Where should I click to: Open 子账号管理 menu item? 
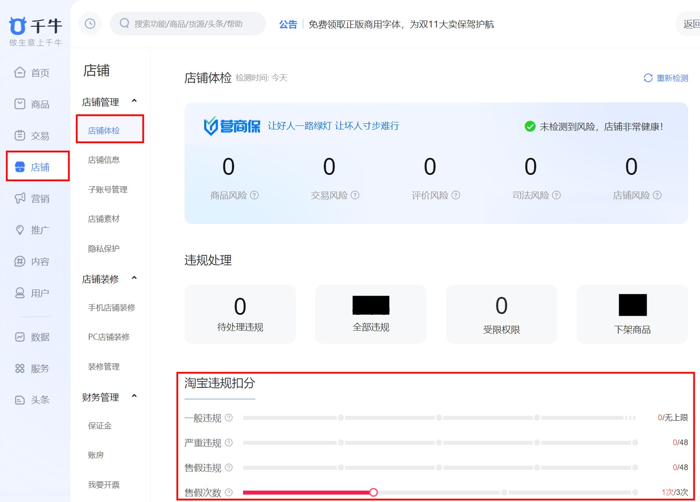pos(108,189)
